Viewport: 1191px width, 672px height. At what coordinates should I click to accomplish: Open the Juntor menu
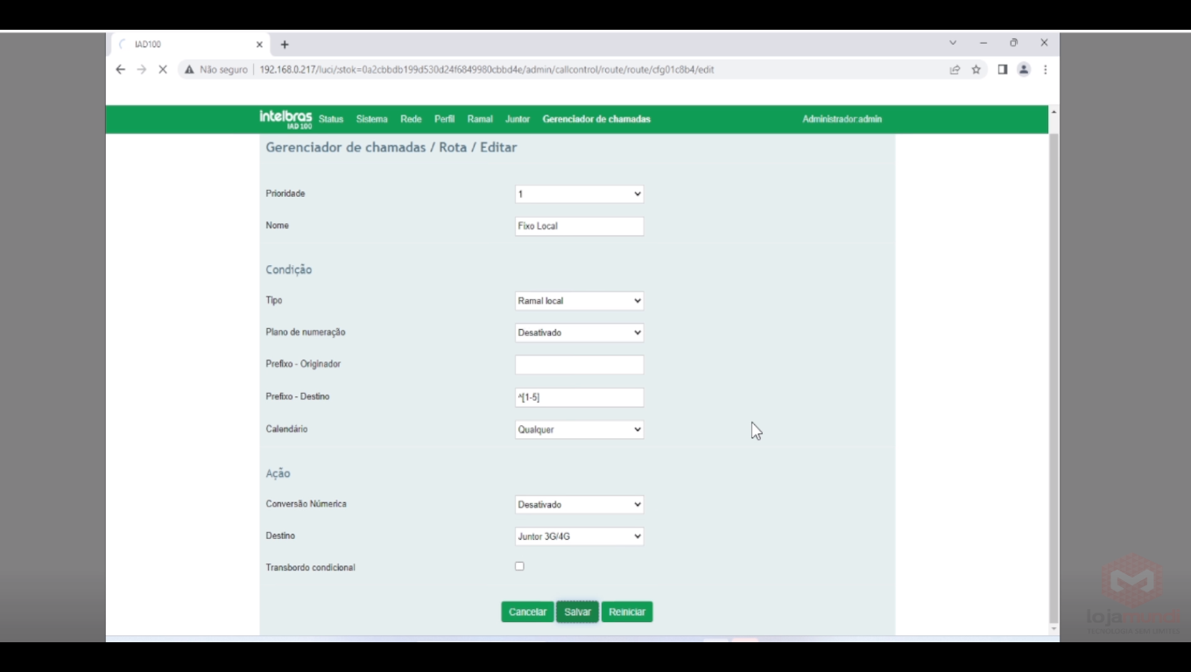tap(518, 119)
